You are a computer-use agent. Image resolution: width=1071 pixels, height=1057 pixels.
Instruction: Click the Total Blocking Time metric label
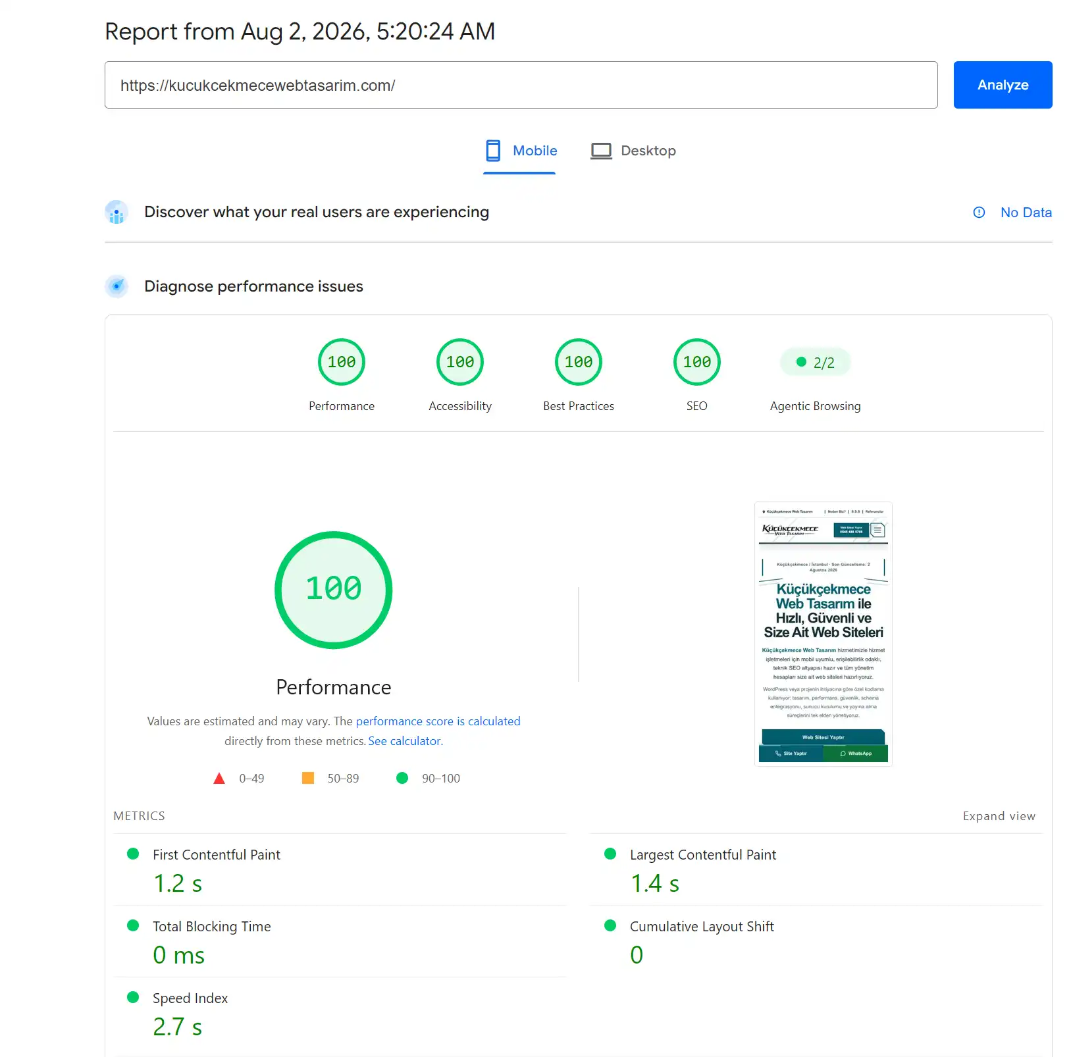pos(212,927)
